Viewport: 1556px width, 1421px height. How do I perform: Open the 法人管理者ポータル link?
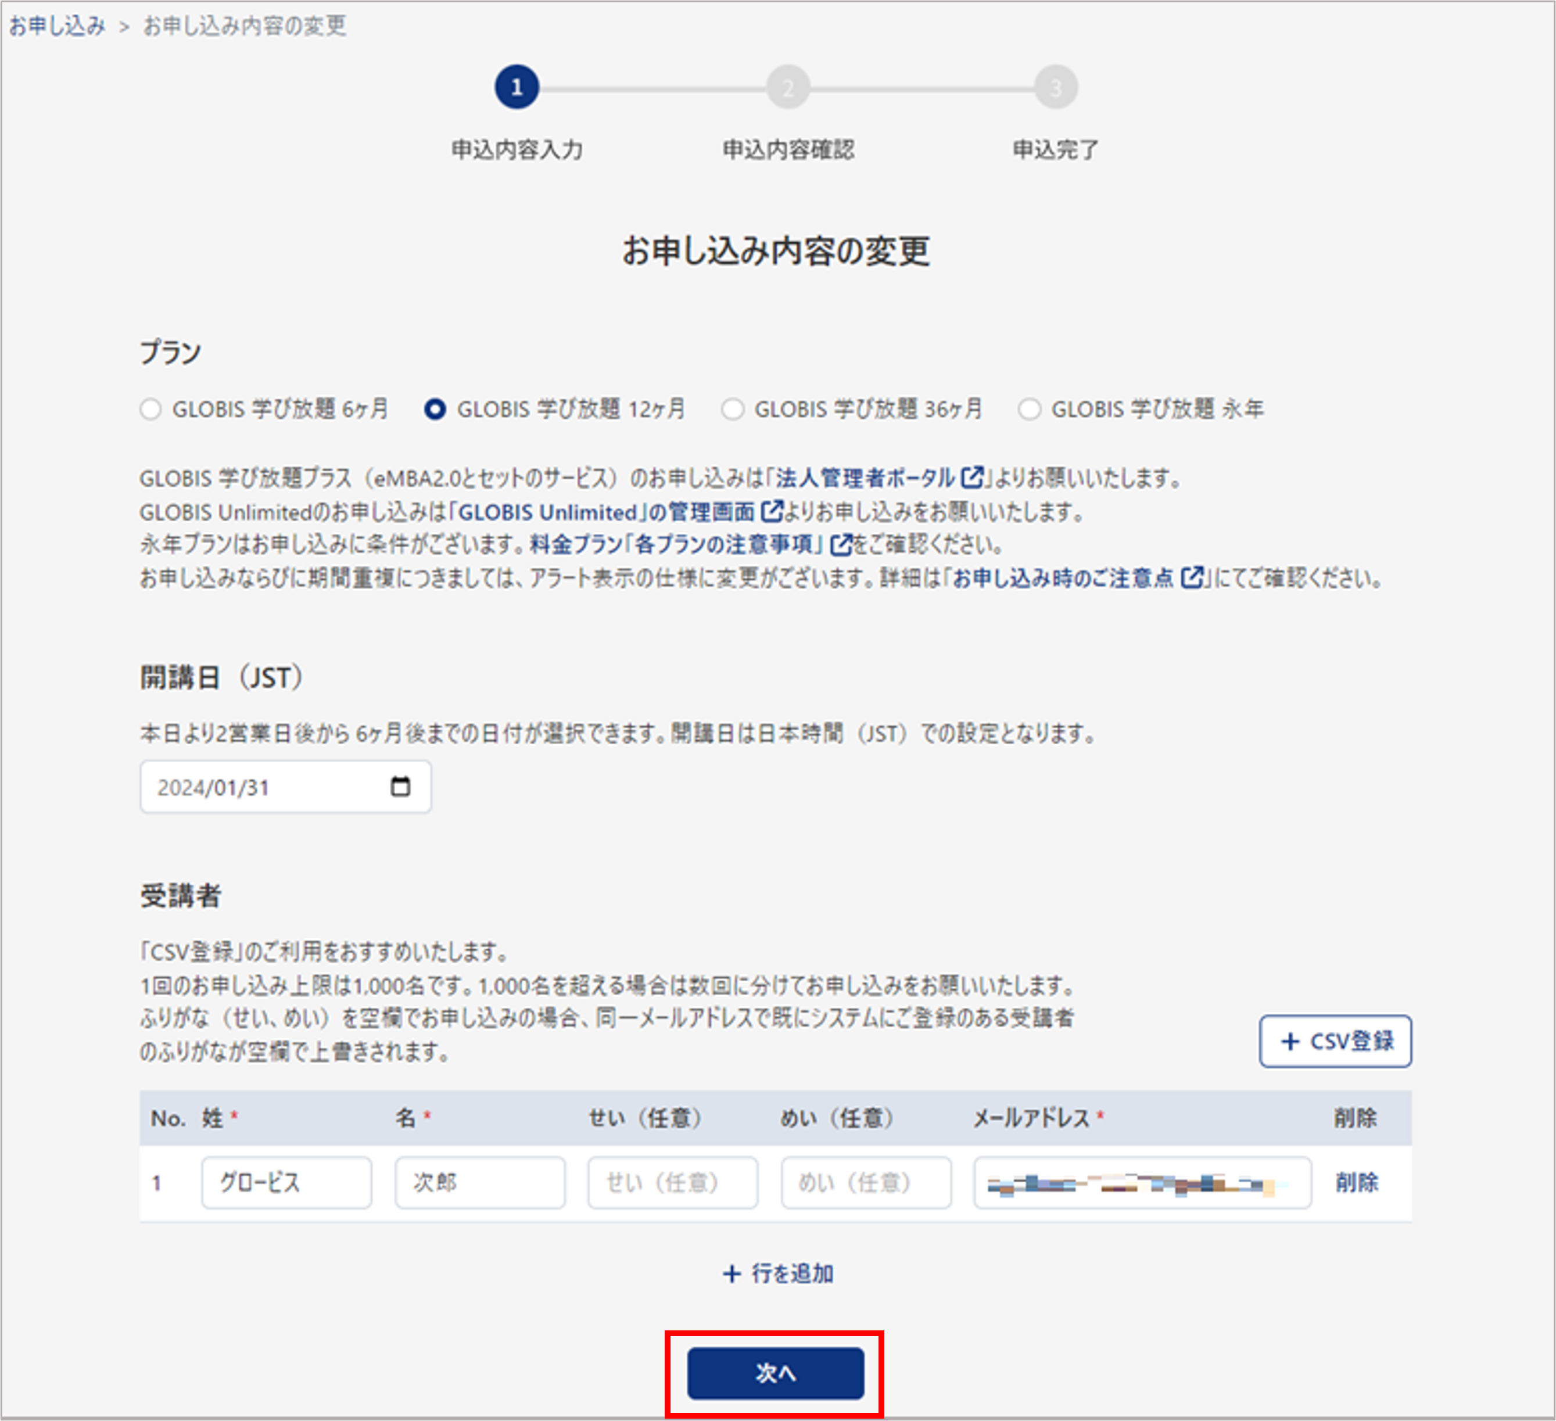[865, 478]
